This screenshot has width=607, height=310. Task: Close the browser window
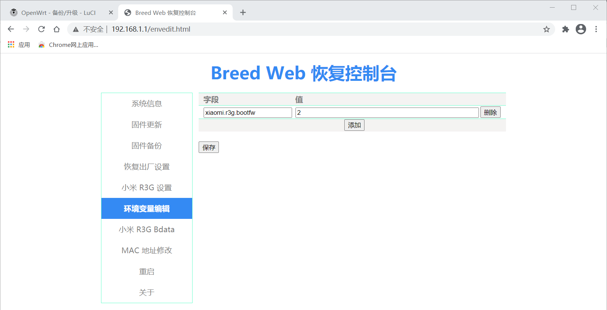coord(596,8)
